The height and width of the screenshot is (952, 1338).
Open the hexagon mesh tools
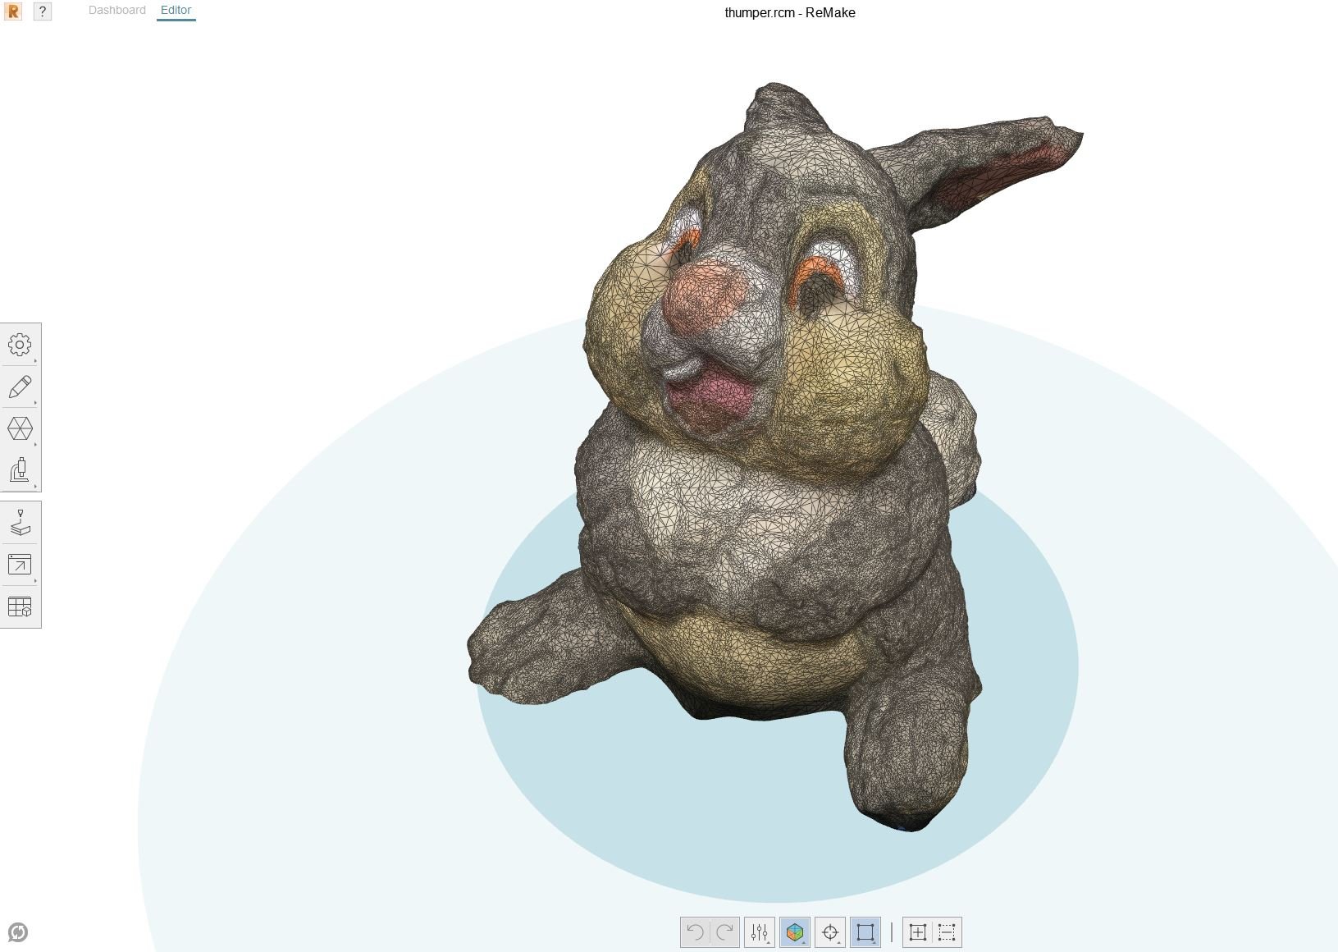(x=20, y=429)
